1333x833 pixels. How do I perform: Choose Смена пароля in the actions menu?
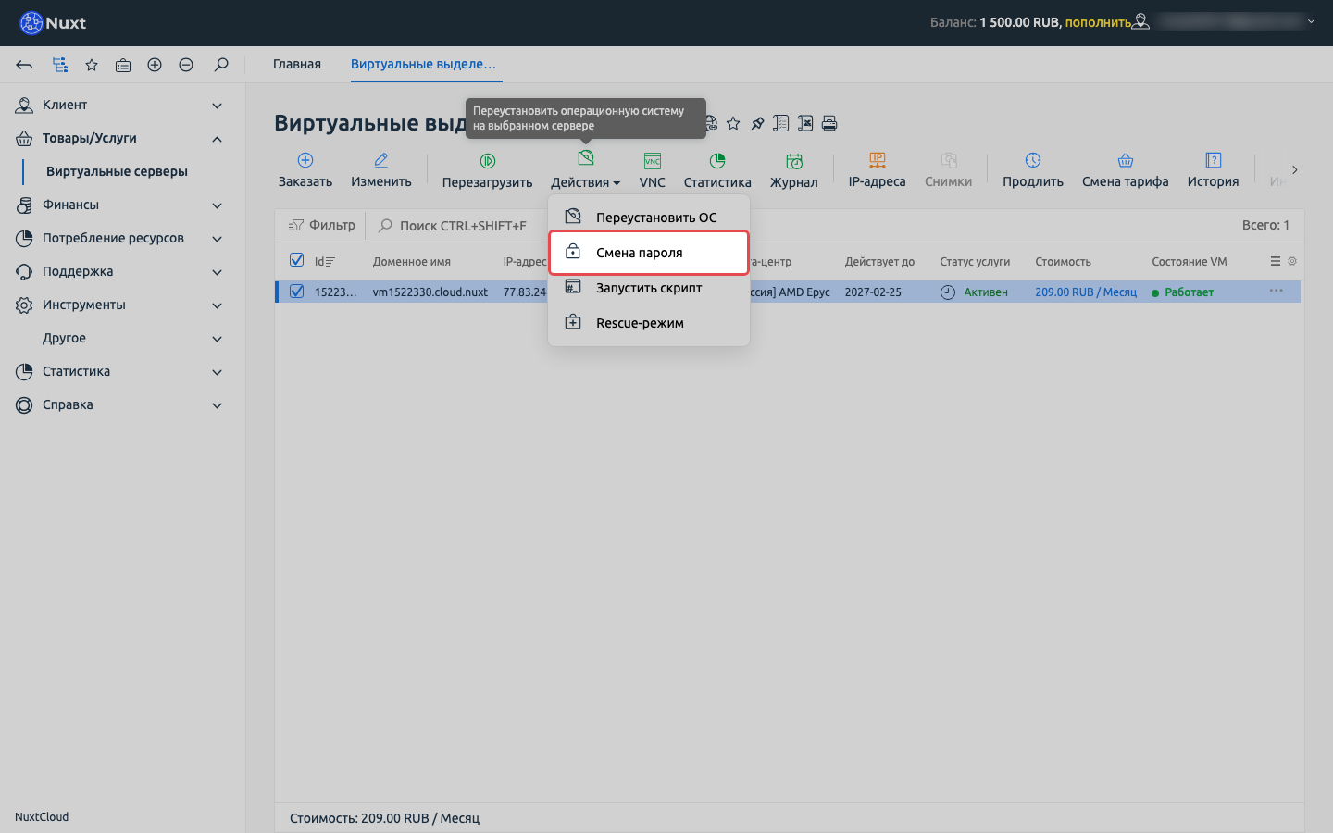pyautogui.click(x=649, y=253)
